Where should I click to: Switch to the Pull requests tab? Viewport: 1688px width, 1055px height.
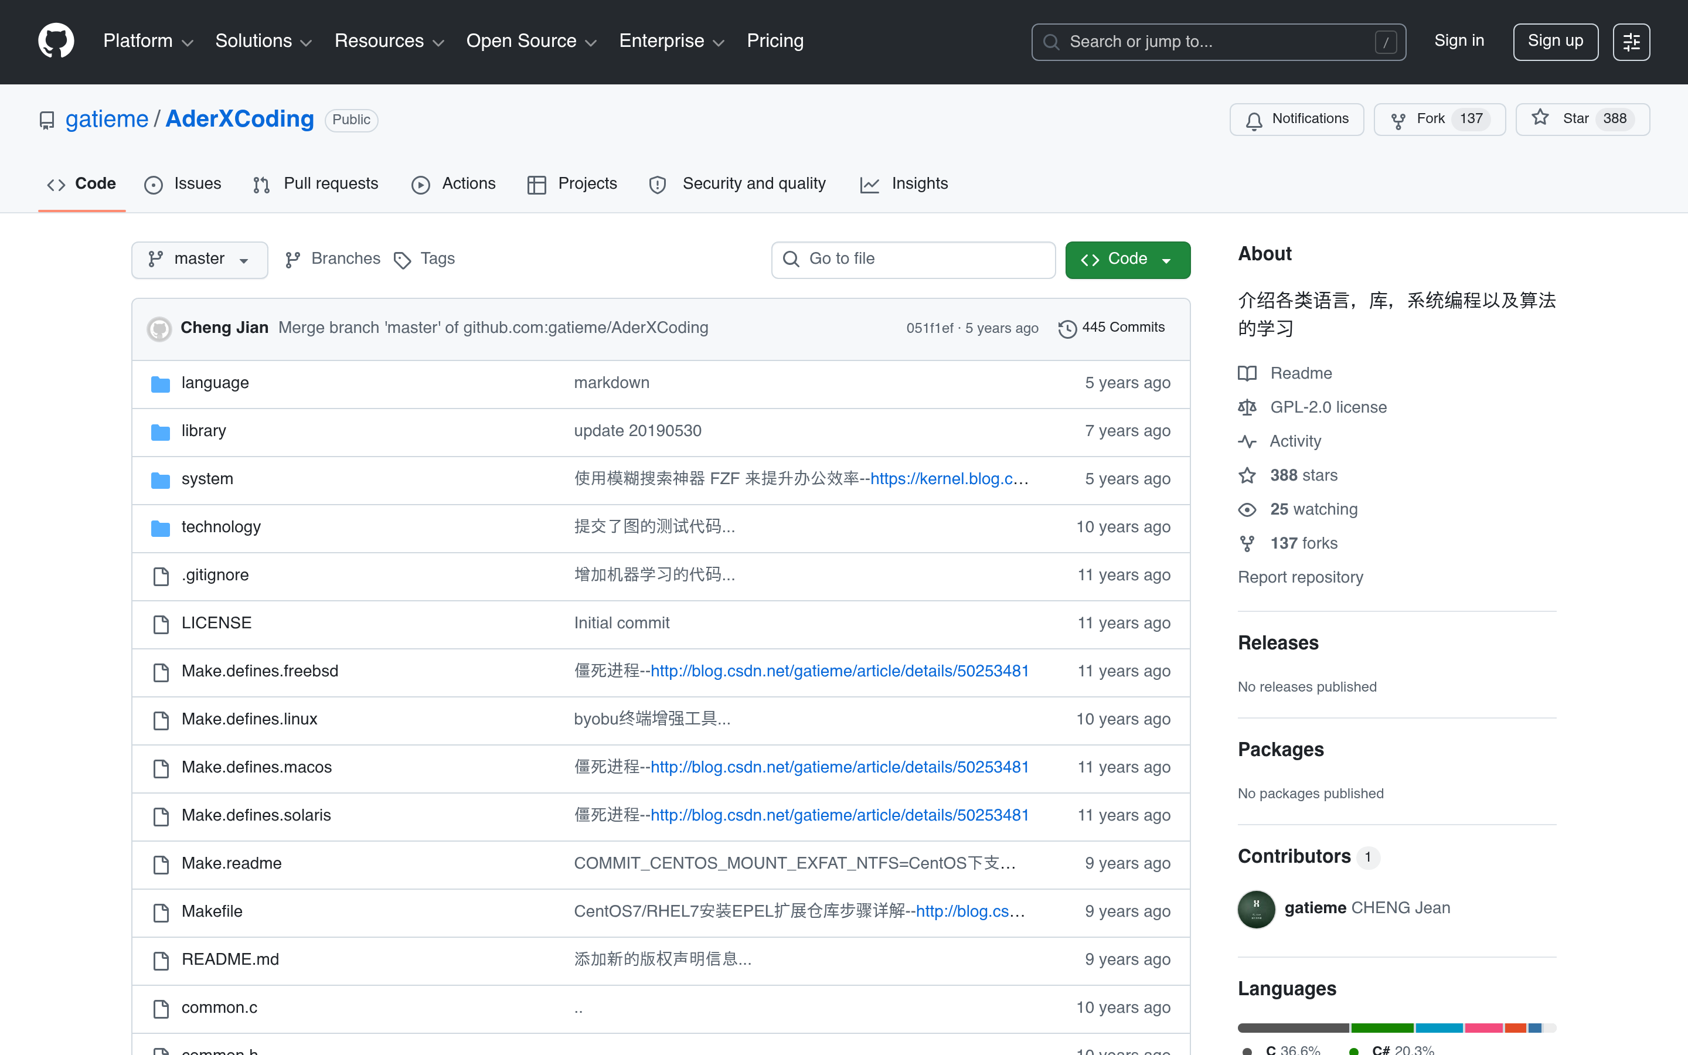click(315, 184)
